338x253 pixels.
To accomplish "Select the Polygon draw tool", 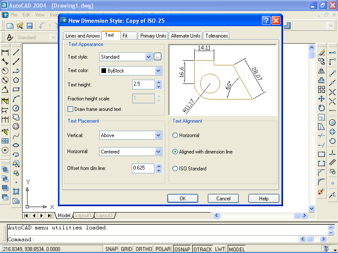I will pyautogui.click(x=16, y=80).
